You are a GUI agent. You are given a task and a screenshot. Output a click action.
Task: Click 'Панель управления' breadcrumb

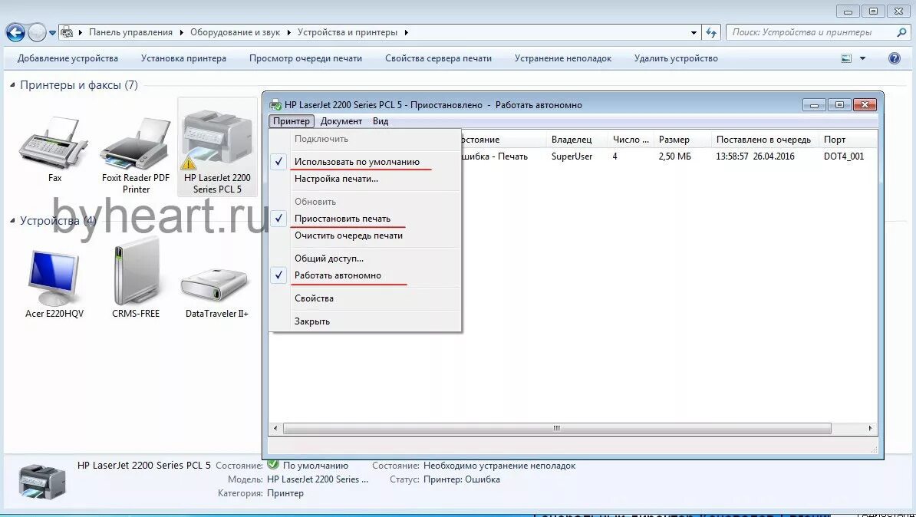[x=131, y=33]
